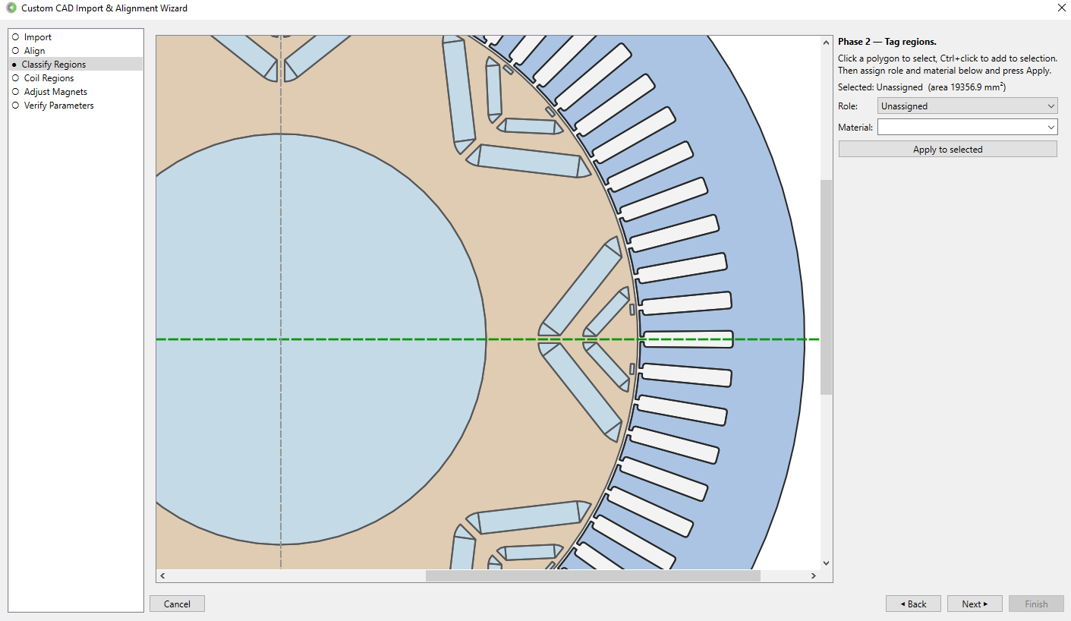1071x621 pixels.
Task: Go to the Coil Regions step
Action: (49, 78)
